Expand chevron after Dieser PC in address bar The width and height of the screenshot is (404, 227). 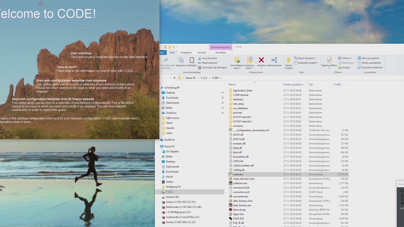199,78
